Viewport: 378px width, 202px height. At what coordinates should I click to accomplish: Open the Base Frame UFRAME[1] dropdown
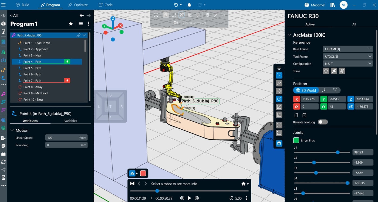(x=347, y=49)
